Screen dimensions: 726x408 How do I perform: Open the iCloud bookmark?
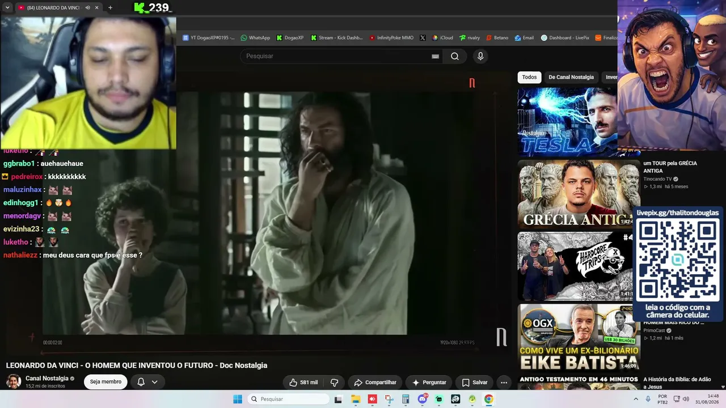coord(442,38)
